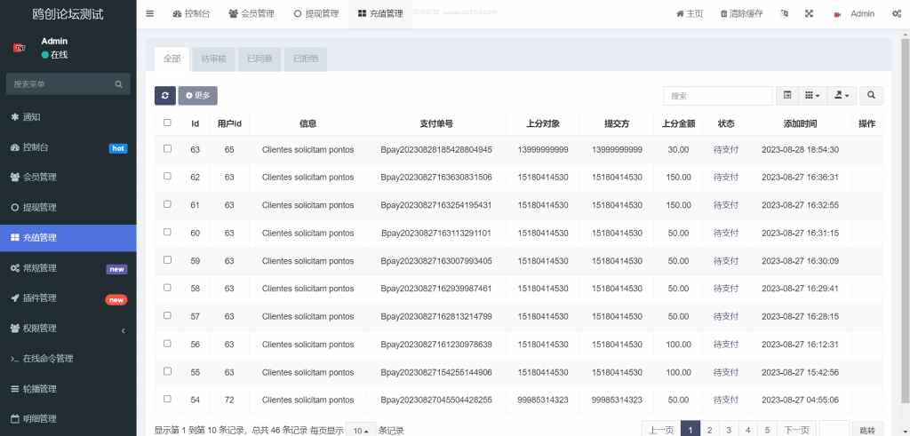Image resolution: width=910 pixels, height=436 pixels.
Task: Check the checkbox for row Id 55
Action: click(x=167, y=371)
